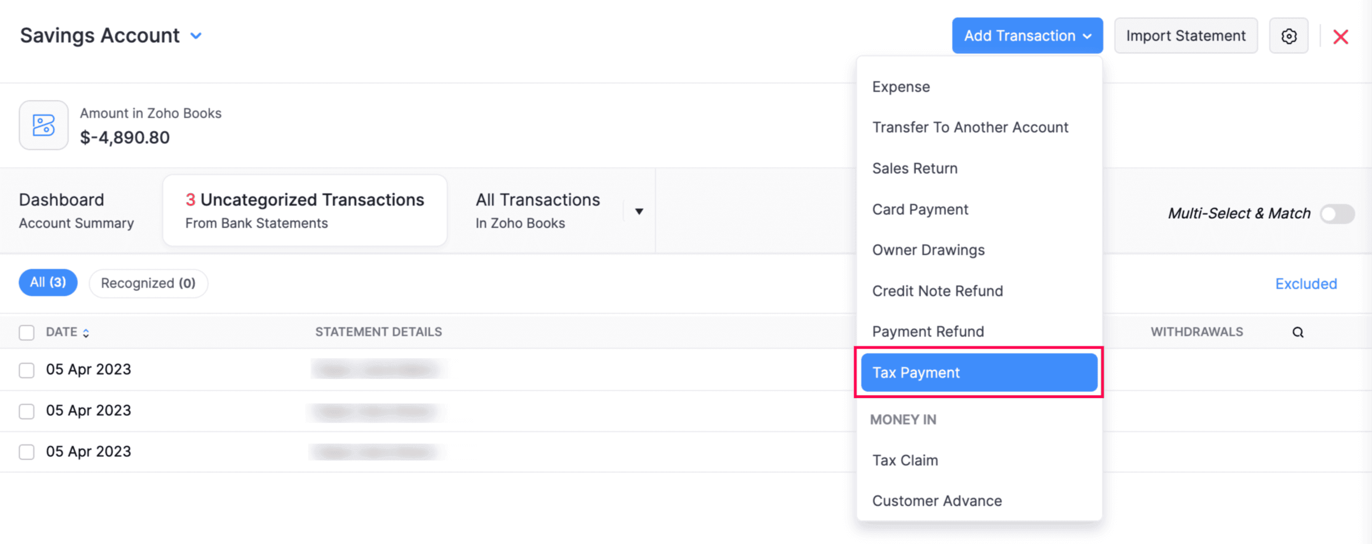Select Expense from the transaction menu
This screenshot has width=1372, height=544.
pyautogui.click(x=901, y=86)
